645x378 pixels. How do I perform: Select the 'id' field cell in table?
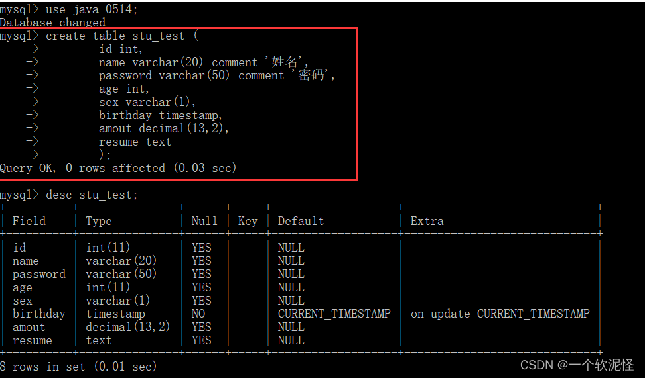click(x=19, y=248)
